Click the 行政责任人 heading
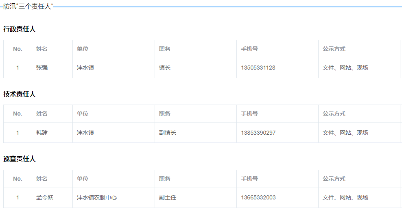402x210 pixels. pyautogui.click(x=20, y=29)
